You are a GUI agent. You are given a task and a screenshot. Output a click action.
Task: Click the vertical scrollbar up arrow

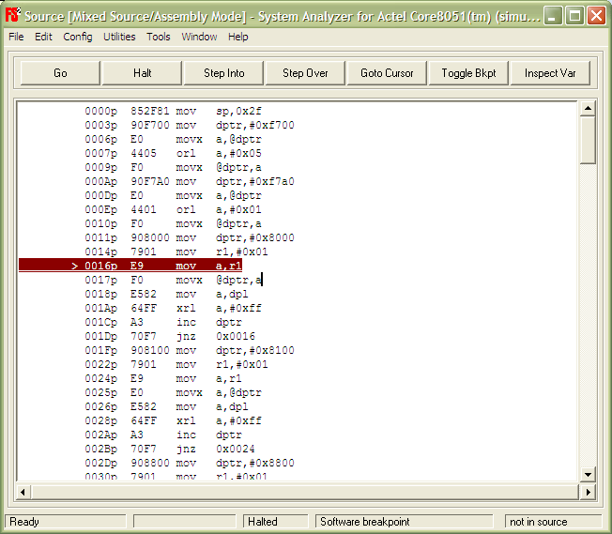tap(588, 108)
